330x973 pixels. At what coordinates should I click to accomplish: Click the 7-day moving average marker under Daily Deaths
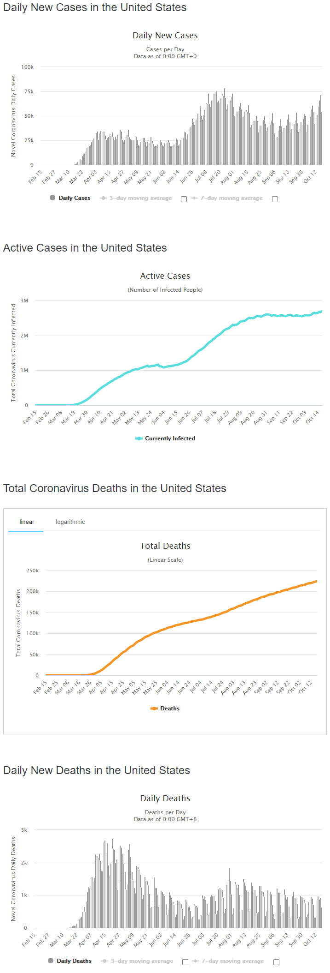point(196,961)
